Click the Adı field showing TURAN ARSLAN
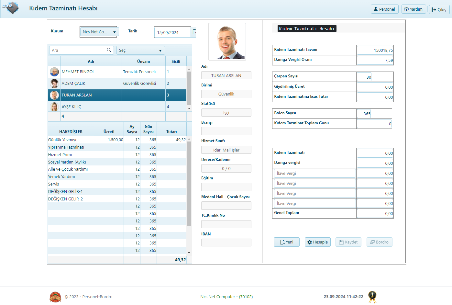 [226, 75]
